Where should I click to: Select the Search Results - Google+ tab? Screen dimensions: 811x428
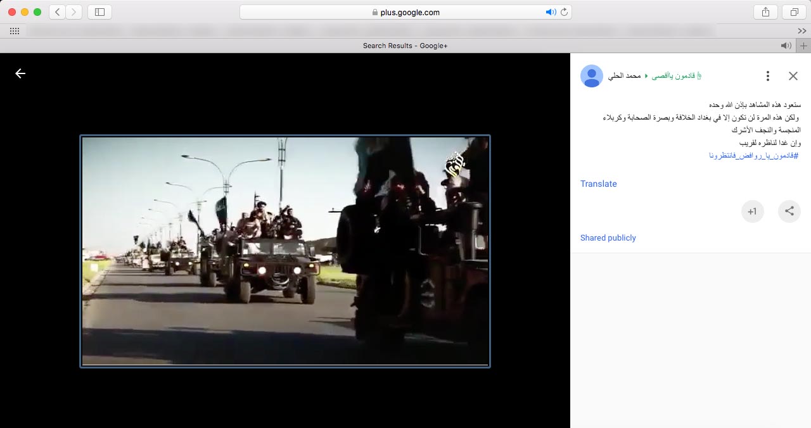click(405, 46)
